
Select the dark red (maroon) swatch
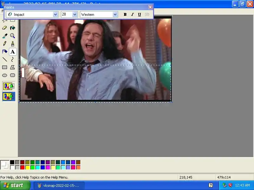(22, 162)
